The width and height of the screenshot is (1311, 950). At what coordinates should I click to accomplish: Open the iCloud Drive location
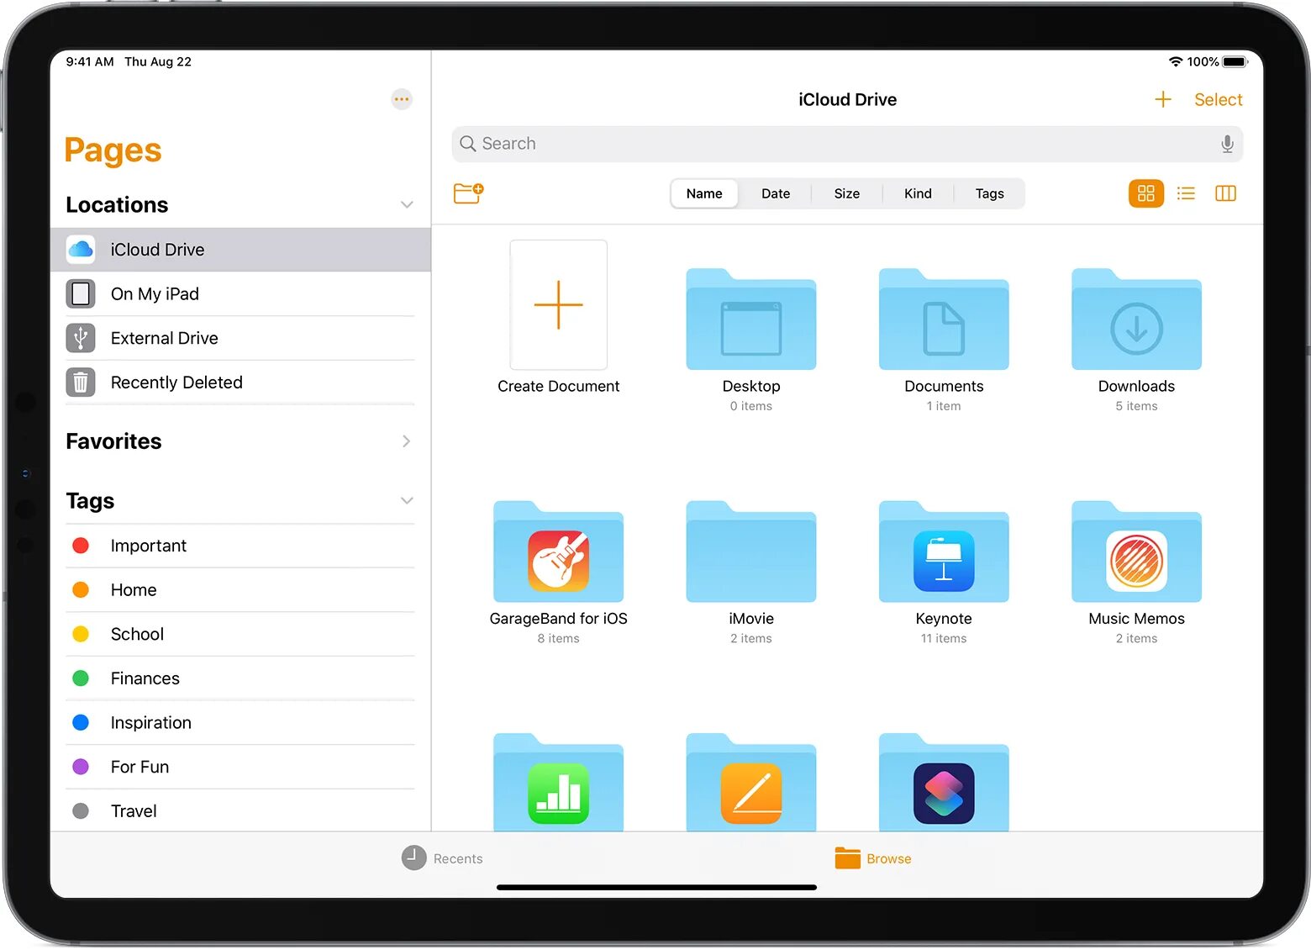click(157, 249)
